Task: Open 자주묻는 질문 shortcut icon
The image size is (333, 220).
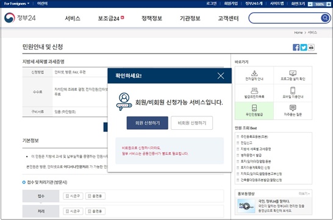Action: point(293,111)
